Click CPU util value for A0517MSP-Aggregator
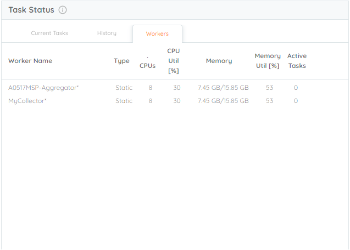This screenshot has height=250, width=350. click(x=177, y=88)
